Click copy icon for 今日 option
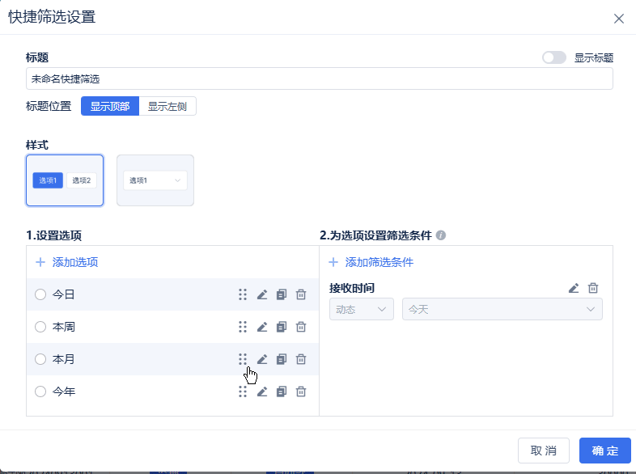The height and width of the screenshot is (474, 636). [x=282, y=294]
